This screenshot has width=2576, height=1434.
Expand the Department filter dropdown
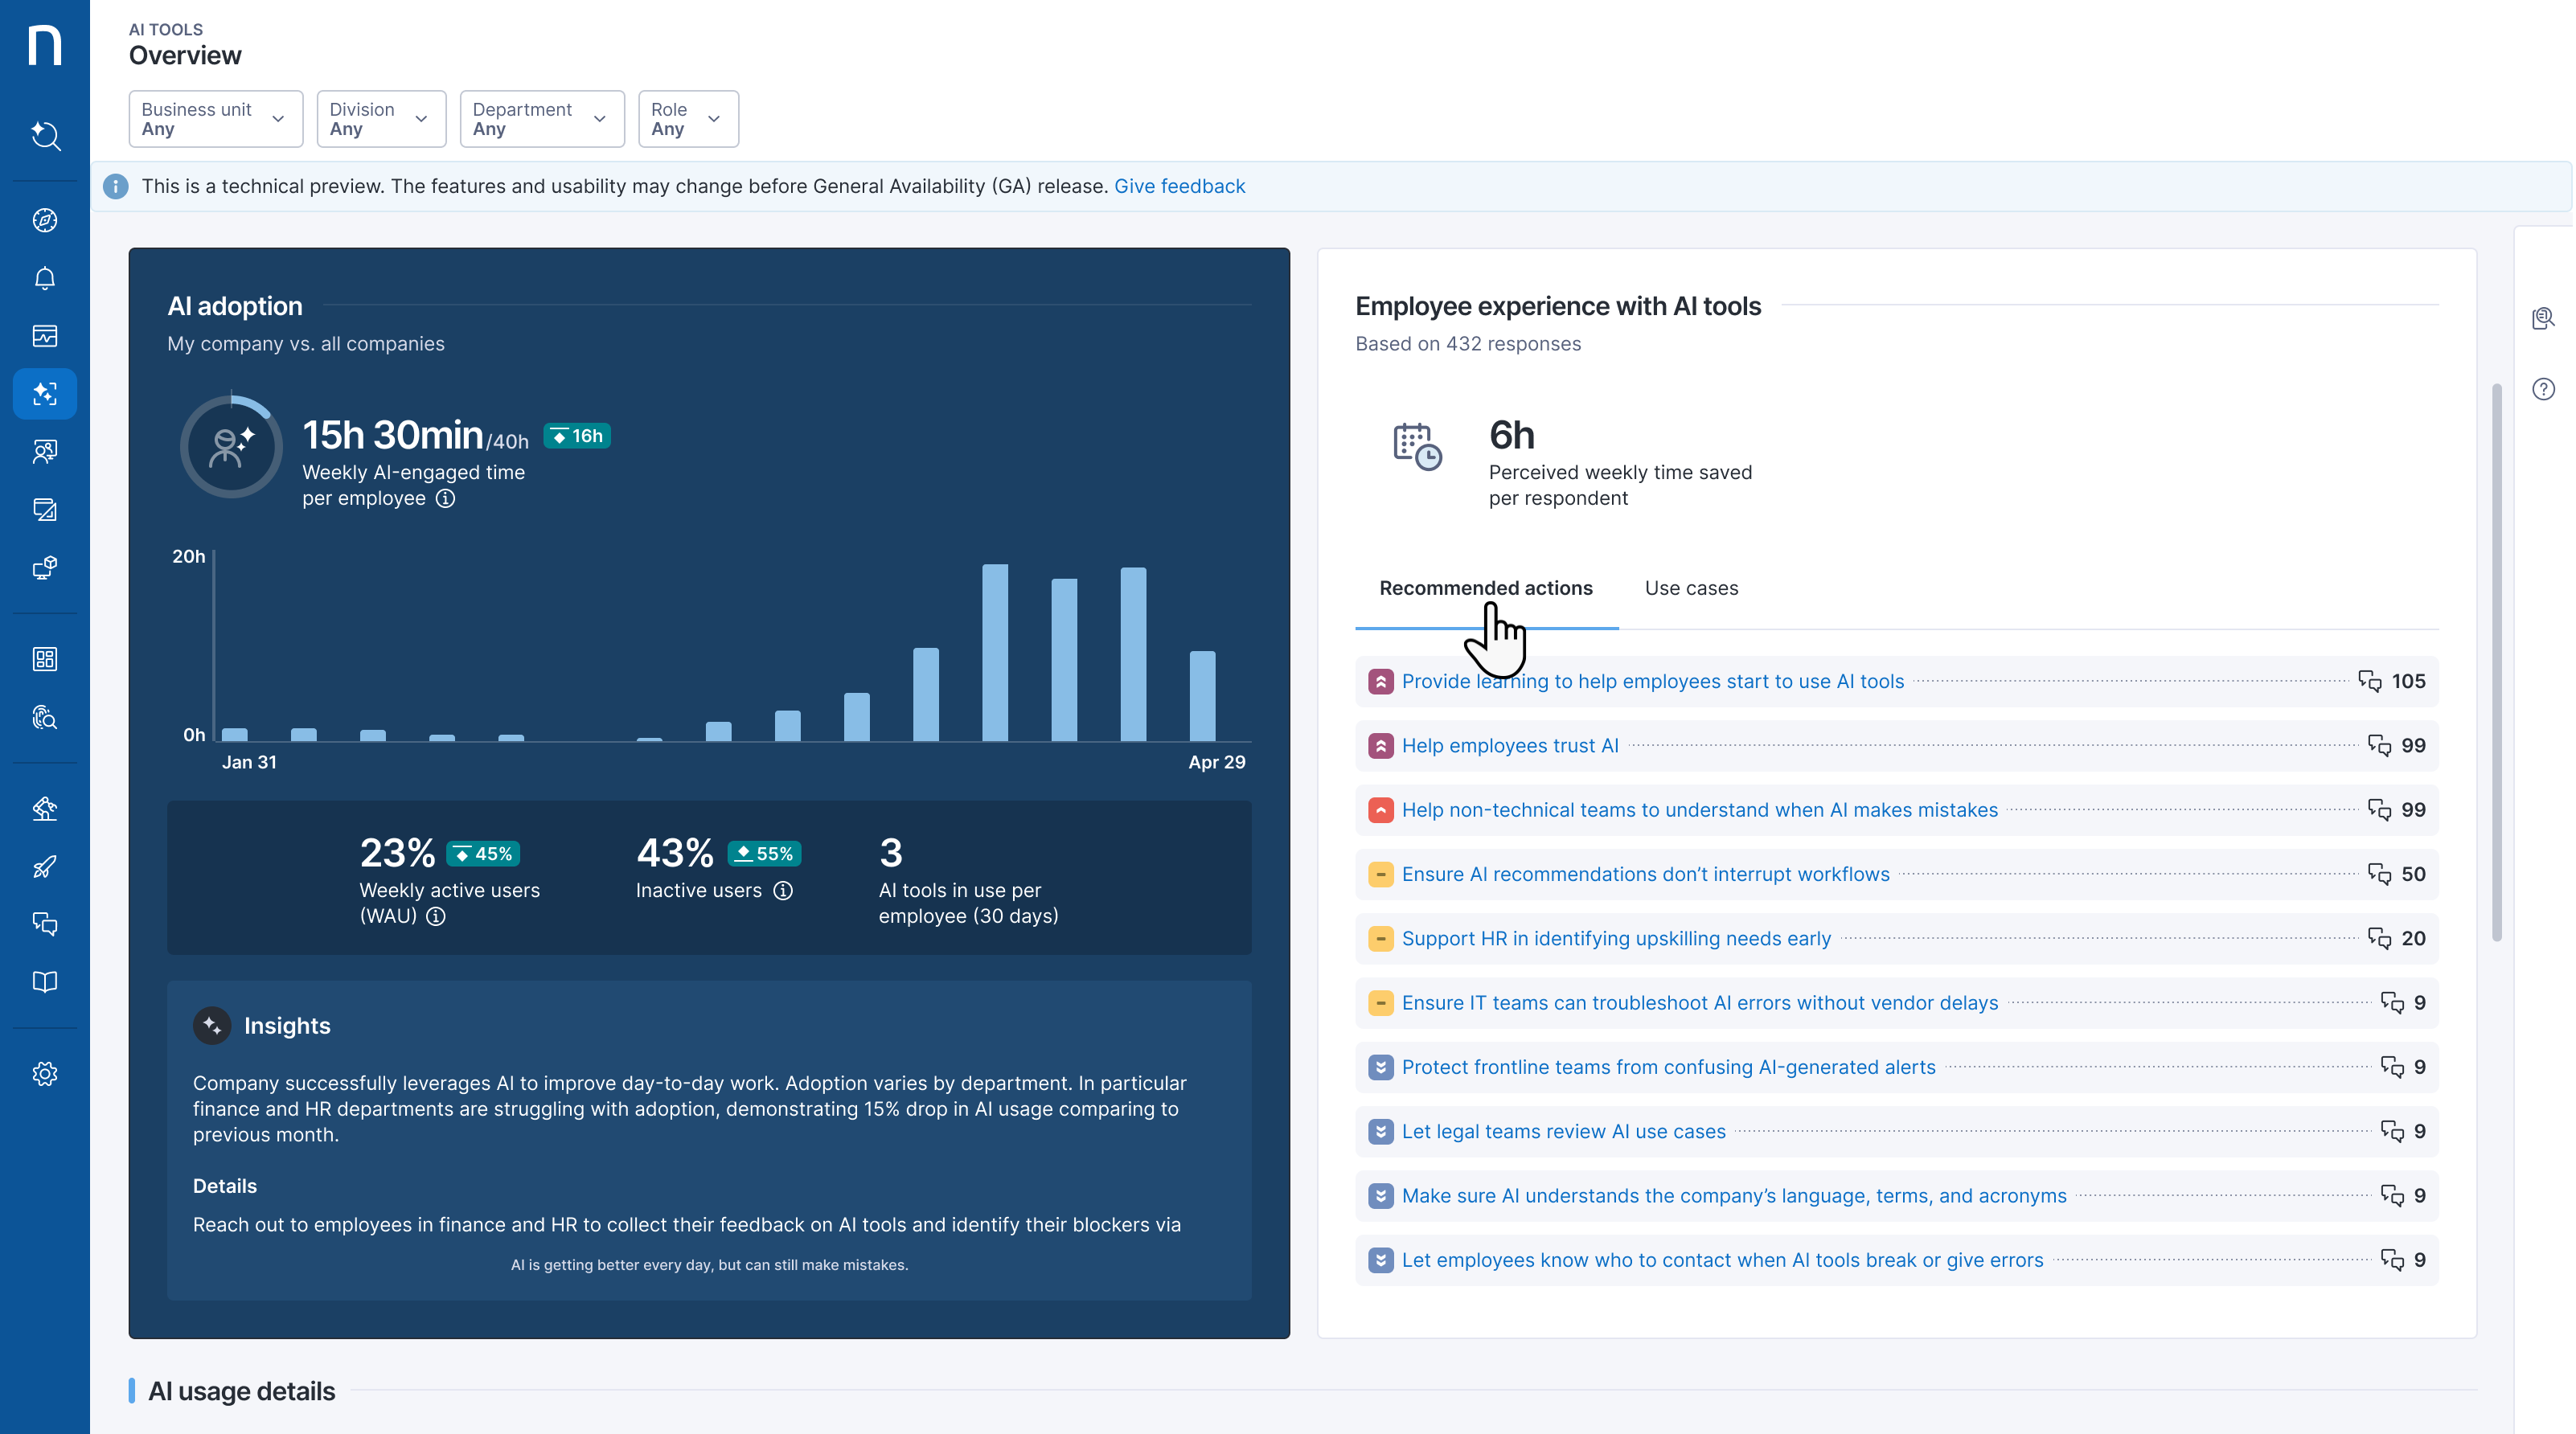pos(541,119)
